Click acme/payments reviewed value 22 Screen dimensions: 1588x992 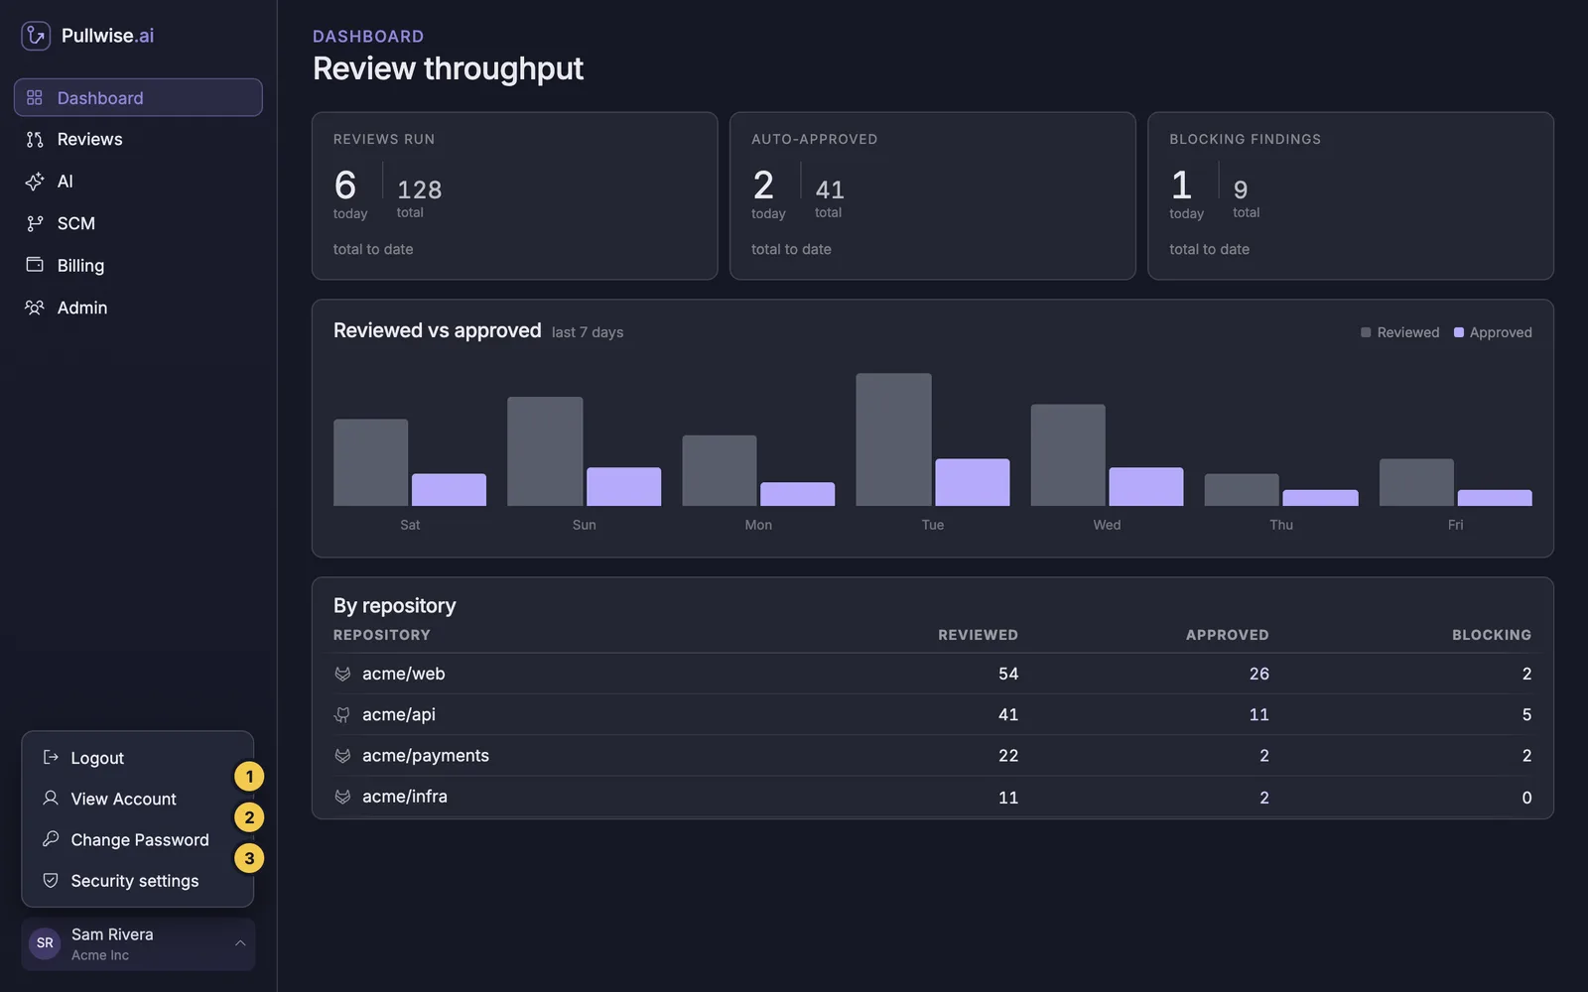[x=1008, y=756]
